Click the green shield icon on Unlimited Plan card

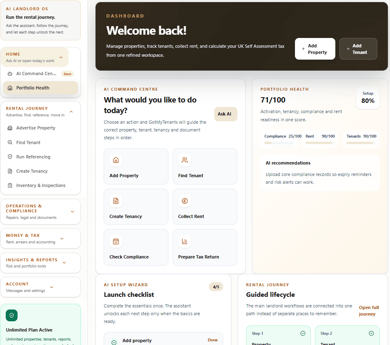point(12,316)
